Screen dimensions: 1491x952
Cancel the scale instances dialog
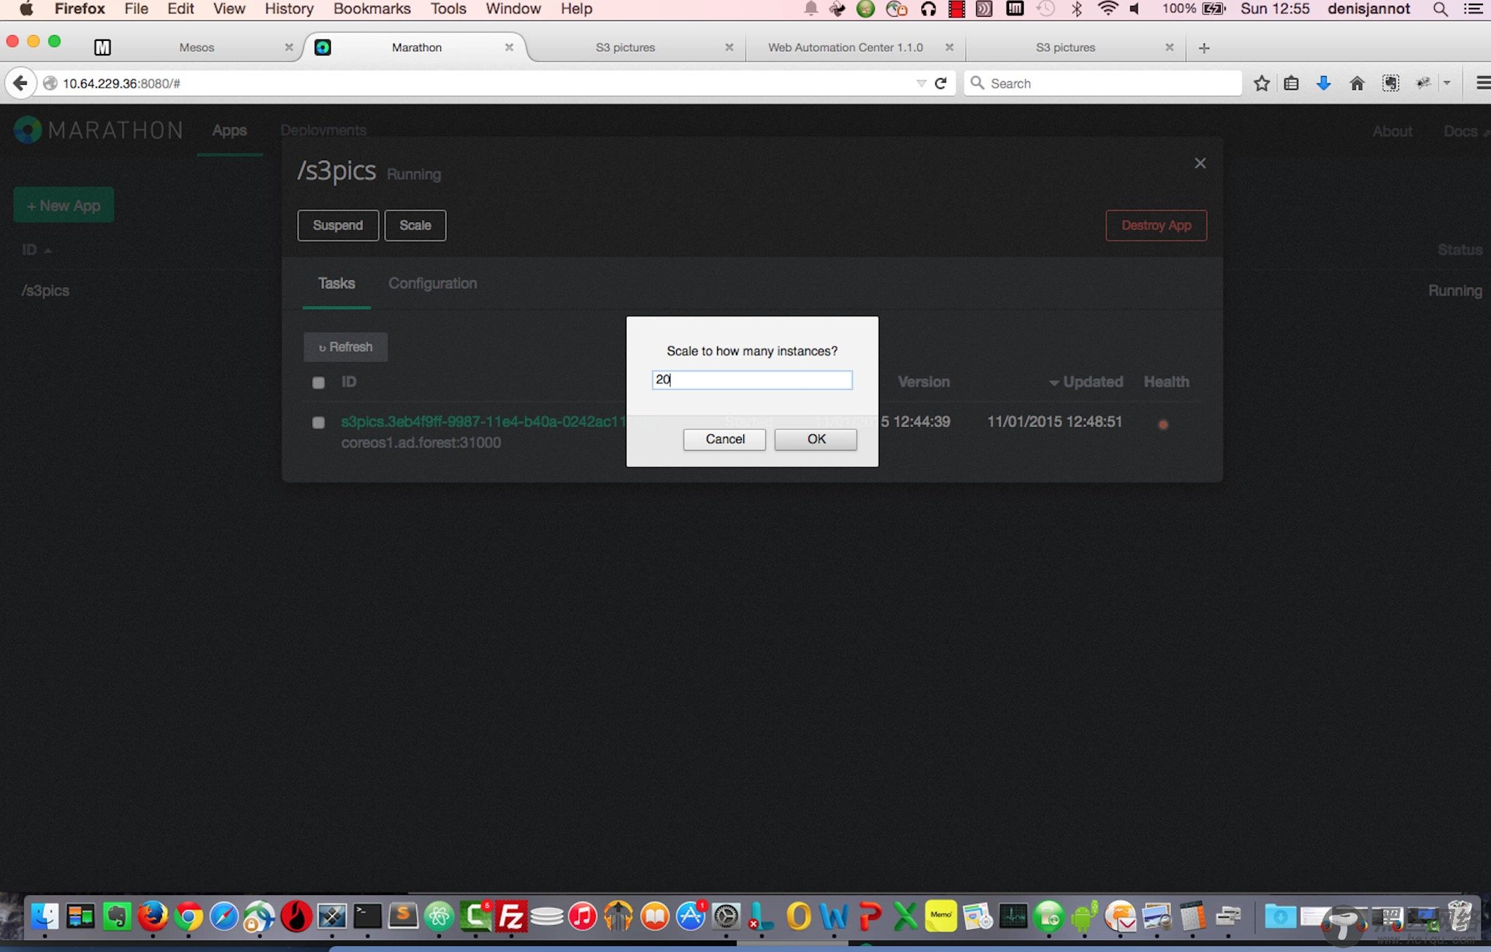[x=724, y=439]
